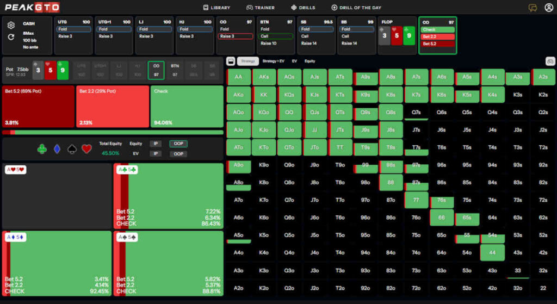
Task: Select the hearts suit filter icon
Action: pyautogui.click(x=86, y=149)
